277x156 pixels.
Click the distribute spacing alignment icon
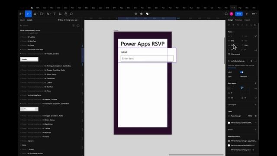[x=256, y=25]
